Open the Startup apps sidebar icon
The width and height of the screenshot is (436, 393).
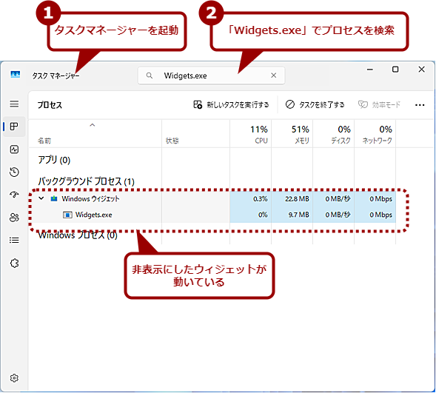pyautogui.click(x=14, y=195)
